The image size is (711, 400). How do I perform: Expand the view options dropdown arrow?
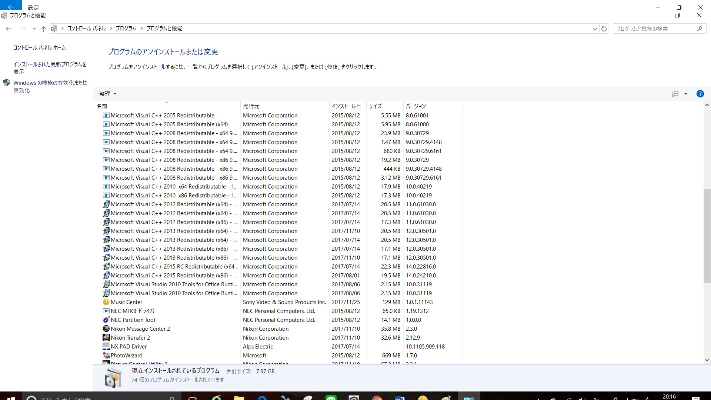click(685, 94)
